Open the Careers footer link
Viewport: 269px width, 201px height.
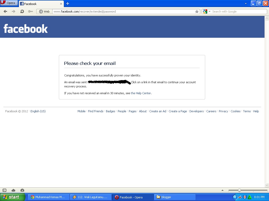click(211, 111)
